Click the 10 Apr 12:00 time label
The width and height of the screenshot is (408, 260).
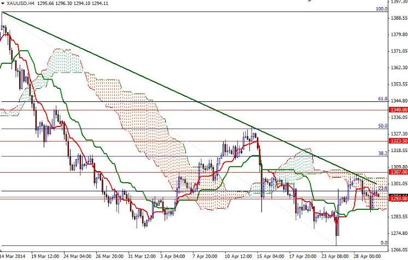point(238,256)
